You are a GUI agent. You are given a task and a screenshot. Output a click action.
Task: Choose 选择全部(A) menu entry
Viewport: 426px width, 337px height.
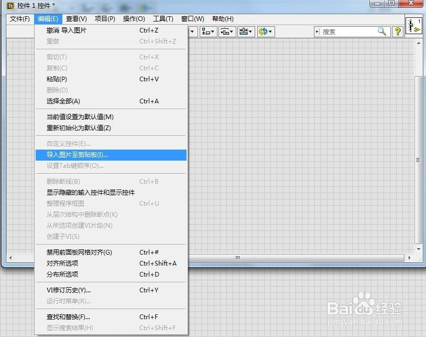click(111, 101)
